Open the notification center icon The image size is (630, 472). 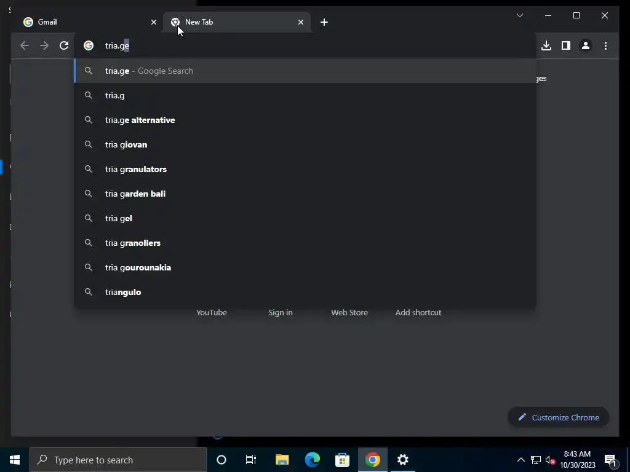(610, 460)
